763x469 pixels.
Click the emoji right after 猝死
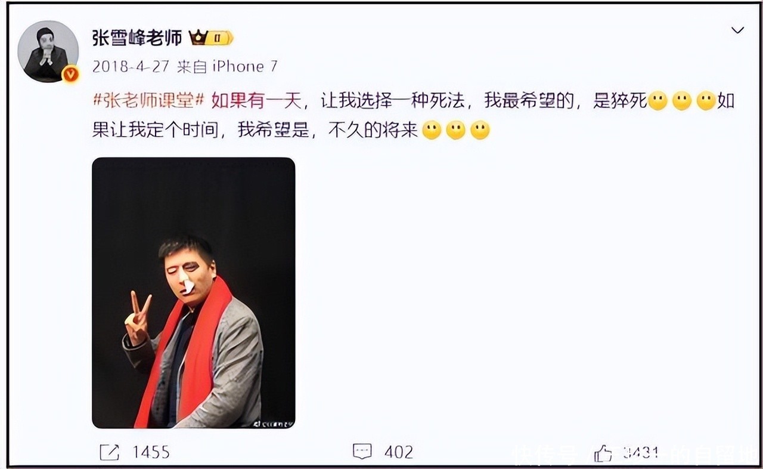coord(657,101)
